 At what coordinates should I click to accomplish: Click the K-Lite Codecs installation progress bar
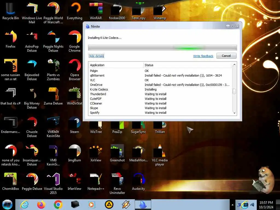point(162,48)
